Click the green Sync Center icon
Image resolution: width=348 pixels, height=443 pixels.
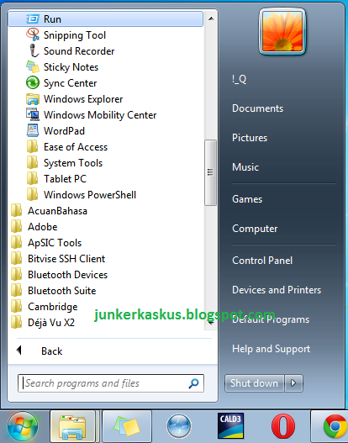click(x=33, y=82)
